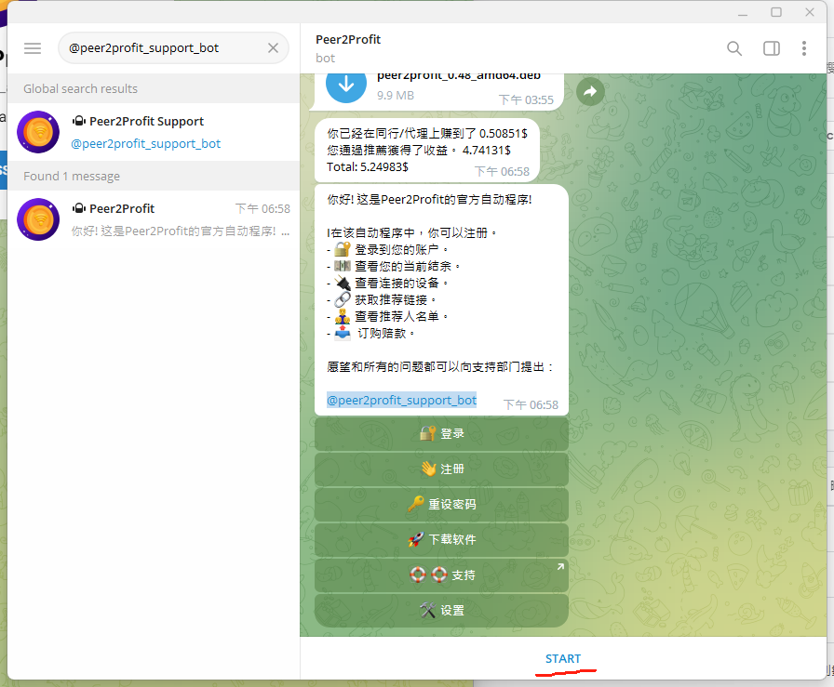Download the peer2profit .deb file
The height and width of the screenshot is (687, 834).
click(x=345, y=84)
